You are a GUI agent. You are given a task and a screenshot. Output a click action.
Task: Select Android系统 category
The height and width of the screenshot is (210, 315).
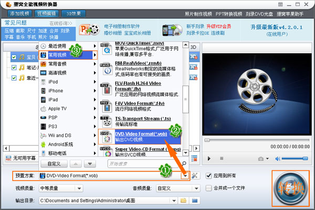[68, 144]
